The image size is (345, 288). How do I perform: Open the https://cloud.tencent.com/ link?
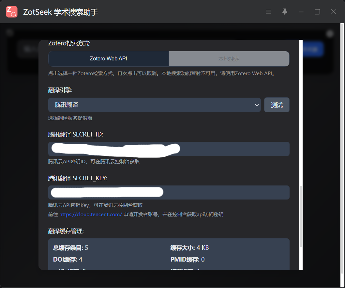[91, 215]
